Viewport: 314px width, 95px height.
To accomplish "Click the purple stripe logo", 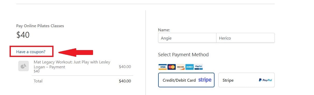I will pos(205,80).
